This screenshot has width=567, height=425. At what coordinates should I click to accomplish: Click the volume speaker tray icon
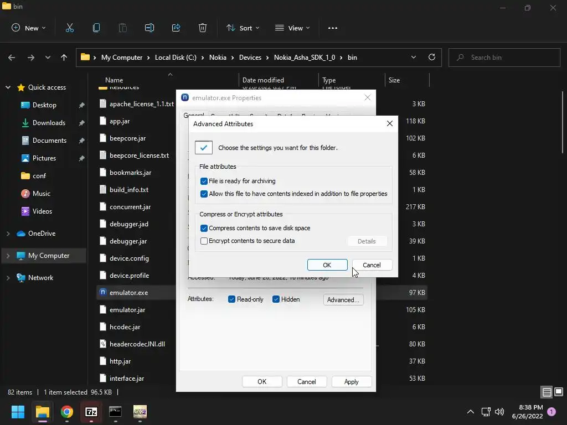[499, 412]
